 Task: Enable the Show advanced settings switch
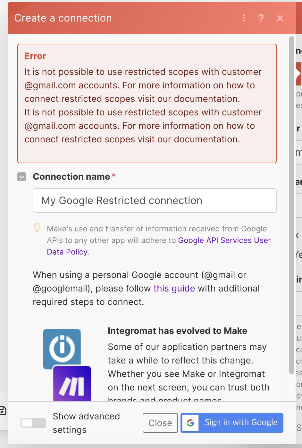click(x=33, y=423)
